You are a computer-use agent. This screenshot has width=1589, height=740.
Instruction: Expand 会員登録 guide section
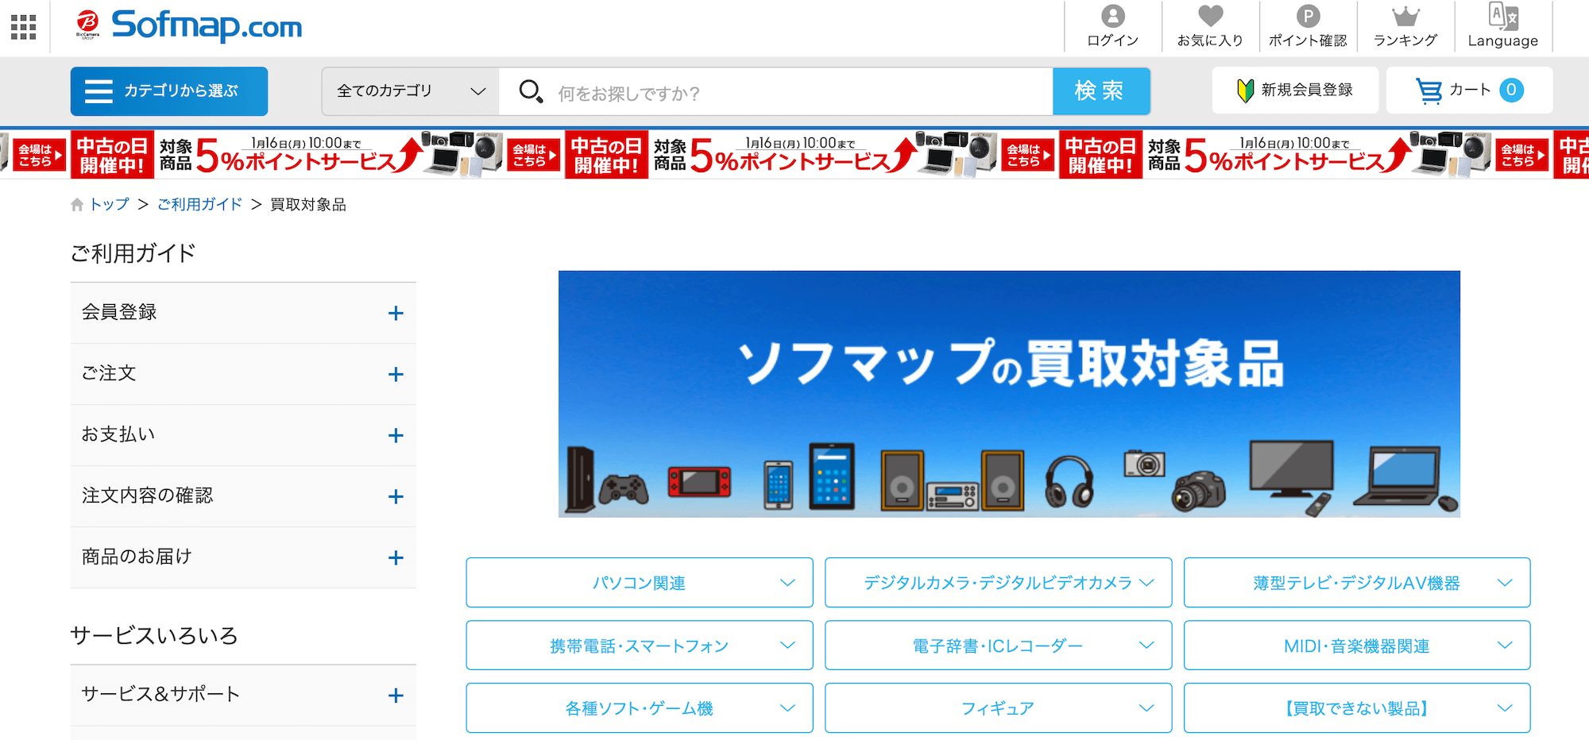click(x=243, y=313)
